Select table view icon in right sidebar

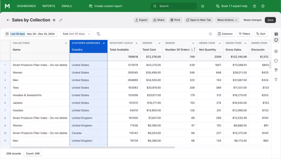click(276, 34)
